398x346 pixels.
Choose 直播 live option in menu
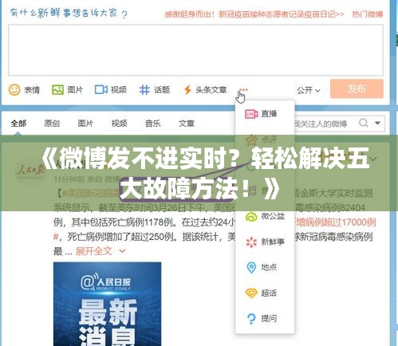click(x=261, y=114)
